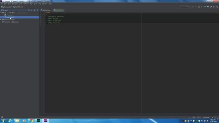Click the Show History icon in toolbar

coord(211,7)
